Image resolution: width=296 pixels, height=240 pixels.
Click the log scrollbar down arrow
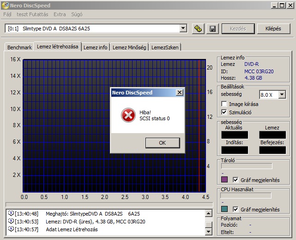coord(209,231)
